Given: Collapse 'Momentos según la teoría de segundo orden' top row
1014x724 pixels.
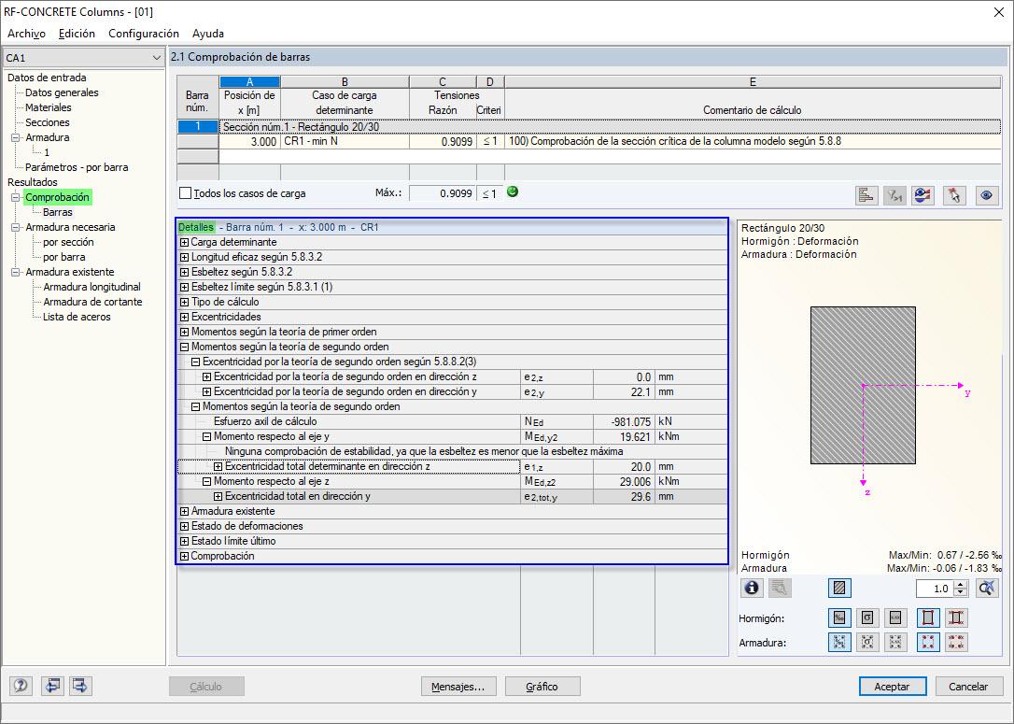Looking at the screenshot, I should [x=184, y=347].
